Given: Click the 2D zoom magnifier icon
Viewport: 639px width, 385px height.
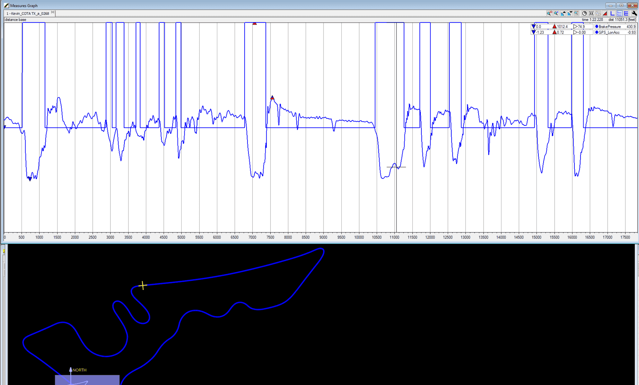Looking at the screenshot, I should click(x=550, y=13).
